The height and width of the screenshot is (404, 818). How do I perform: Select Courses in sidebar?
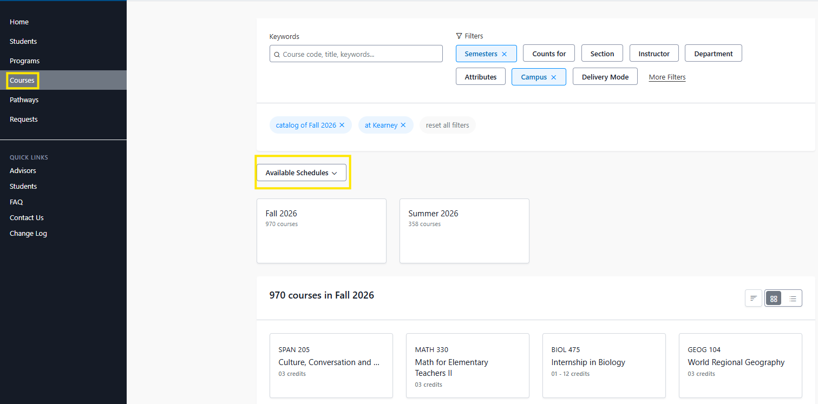pos(63,81)
